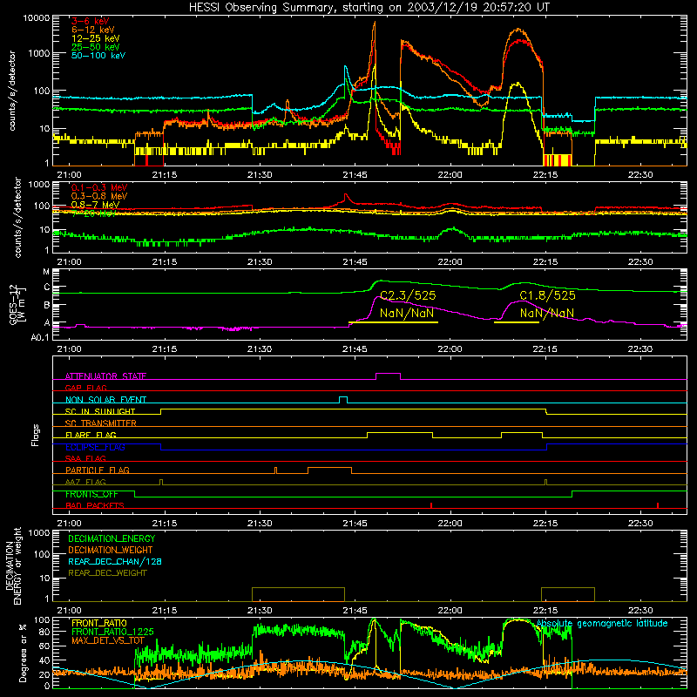Click the orange 0.3-0.8 MeV legend entry
This screenshot has height=697, width=697.
98,196
